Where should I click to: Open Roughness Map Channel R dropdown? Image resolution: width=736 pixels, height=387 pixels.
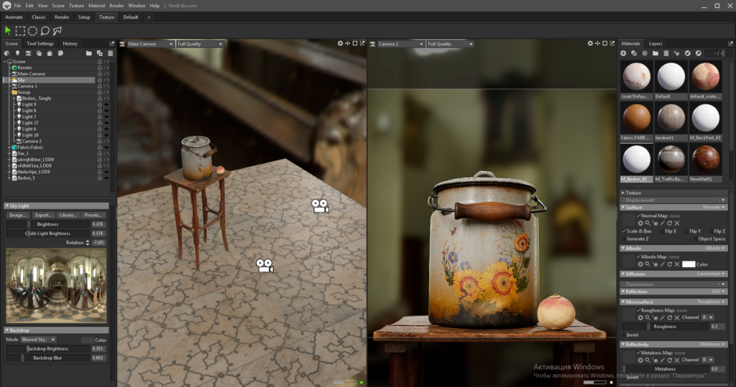tap(708, 317)
